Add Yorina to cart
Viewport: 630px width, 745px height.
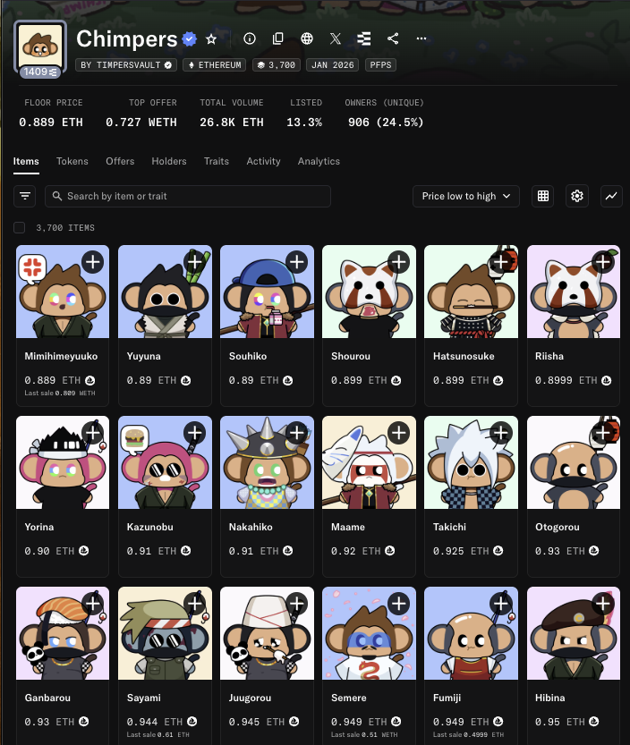click(x=93, y=433)
